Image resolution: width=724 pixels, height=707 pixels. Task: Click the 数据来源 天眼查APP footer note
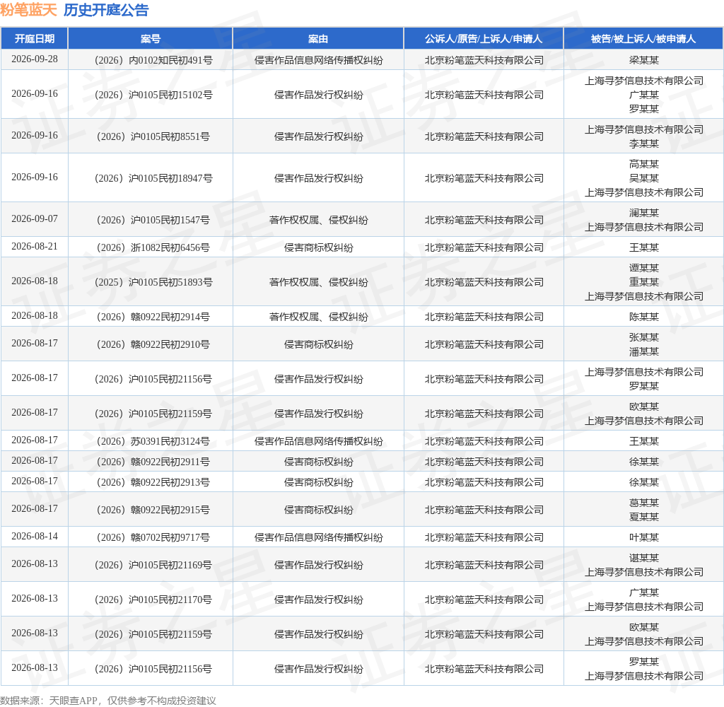[x=108, y=700]
